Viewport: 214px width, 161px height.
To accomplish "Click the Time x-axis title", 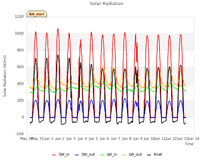I will click(x=189, y=144).
